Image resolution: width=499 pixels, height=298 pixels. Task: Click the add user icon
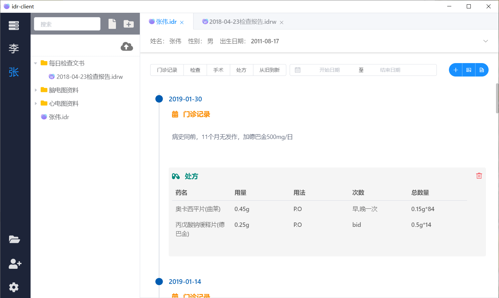pyautogui.click(x=15, y=264)
